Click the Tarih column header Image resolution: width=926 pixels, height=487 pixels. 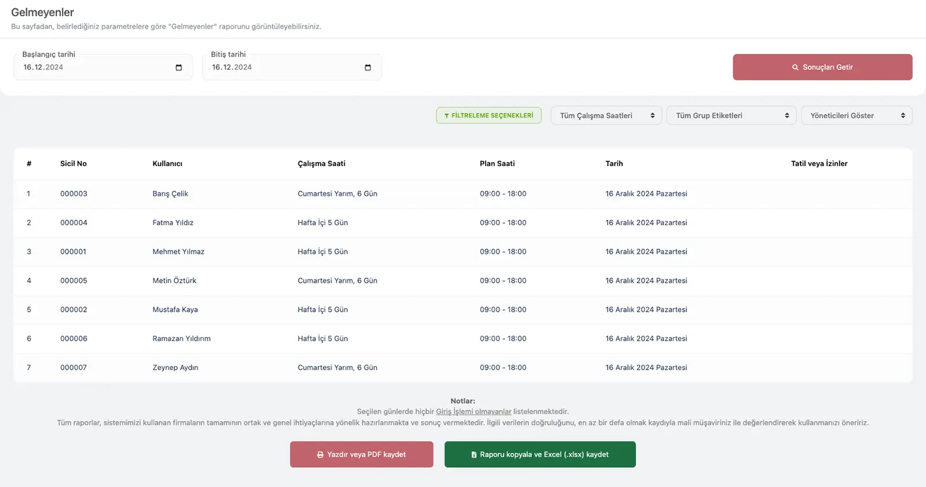point(614,164)
